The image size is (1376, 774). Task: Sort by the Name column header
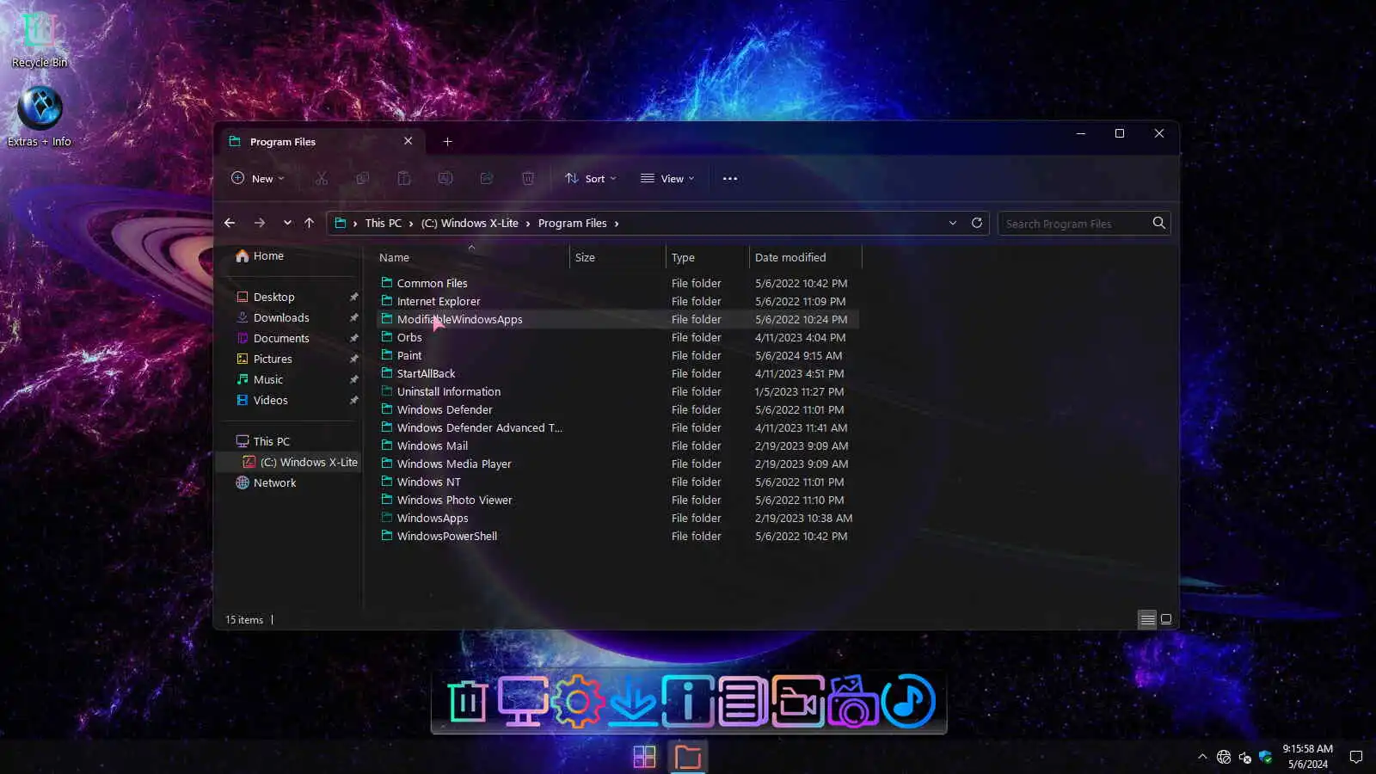[471, 257]
